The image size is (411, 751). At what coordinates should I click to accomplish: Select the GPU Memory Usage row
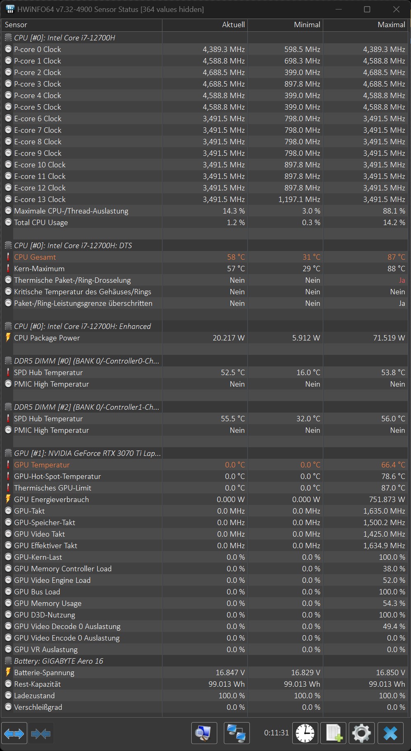pos(205,603)
